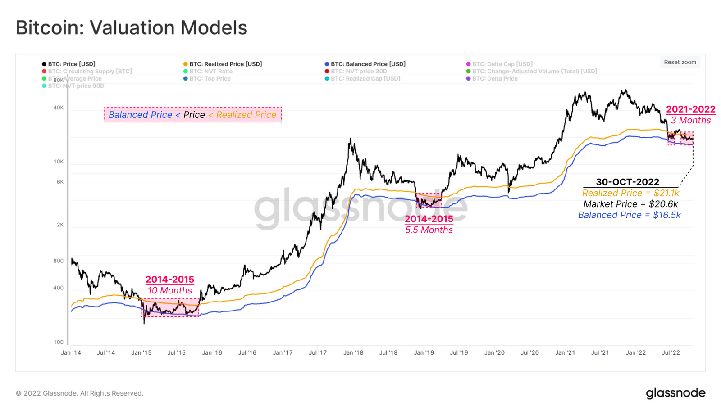Click the orange Realized Price color dot
Viewport: 721px width, 415px height.
(185, 64)
